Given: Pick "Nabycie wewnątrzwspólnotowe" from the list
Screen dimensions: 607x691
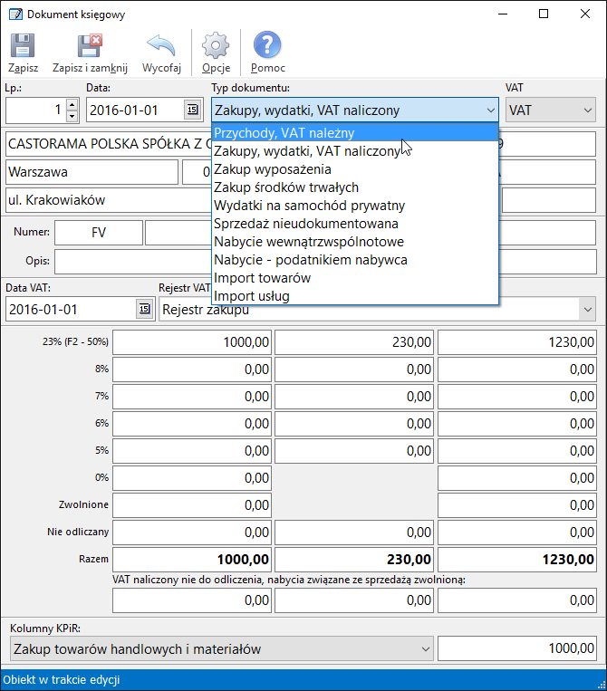Looking at the screenshot, I should (308, 242).
